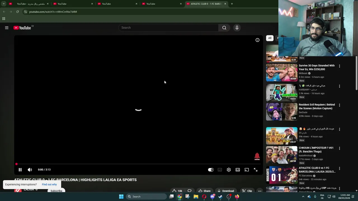Pause the video playback
358x201 pixels.
[20, 170]
